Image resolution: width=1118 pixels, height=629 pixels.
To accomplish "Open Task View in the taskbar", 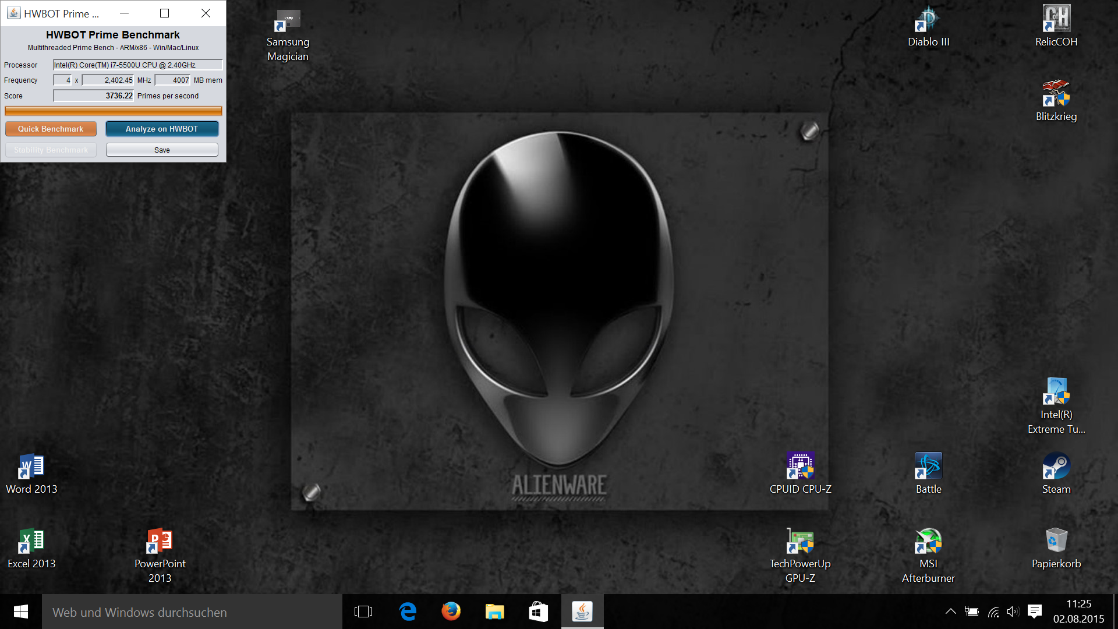I will [363, 612].
